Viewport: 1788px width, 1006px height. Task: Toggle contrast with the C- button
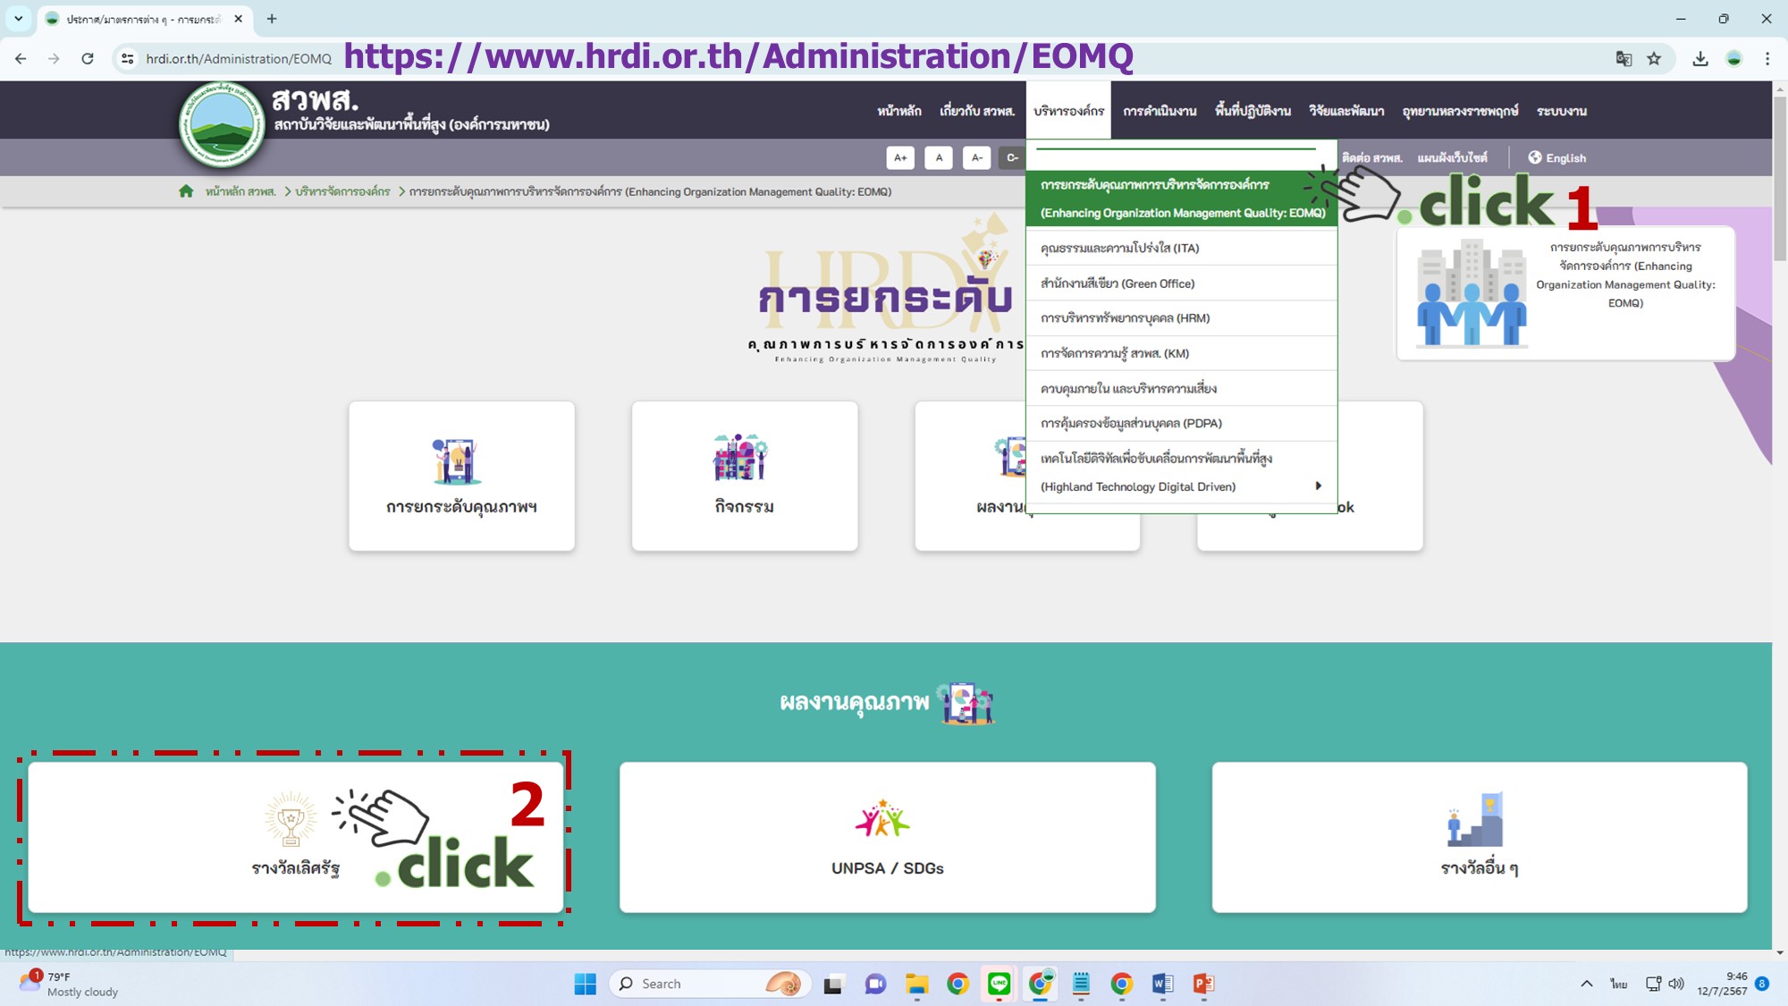(x=1012, y=157)
